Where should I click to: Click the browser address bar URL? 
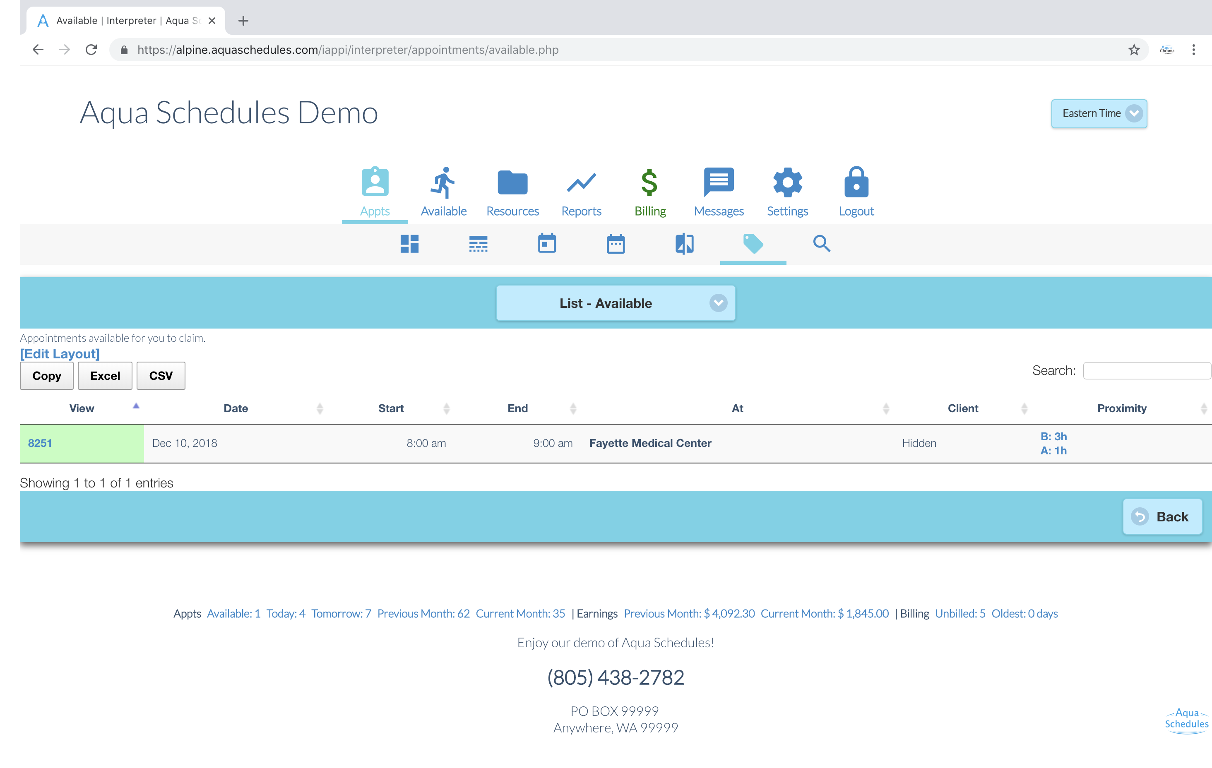[348, 50]
